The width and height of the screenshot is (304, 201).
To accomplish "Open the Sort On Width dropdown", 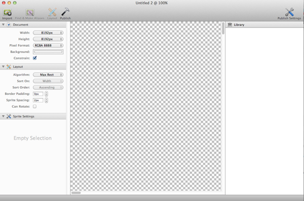I will click(48, 81).
